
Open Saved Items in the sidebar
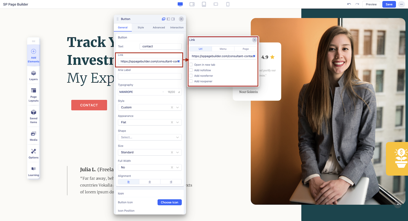pos(33,116)
